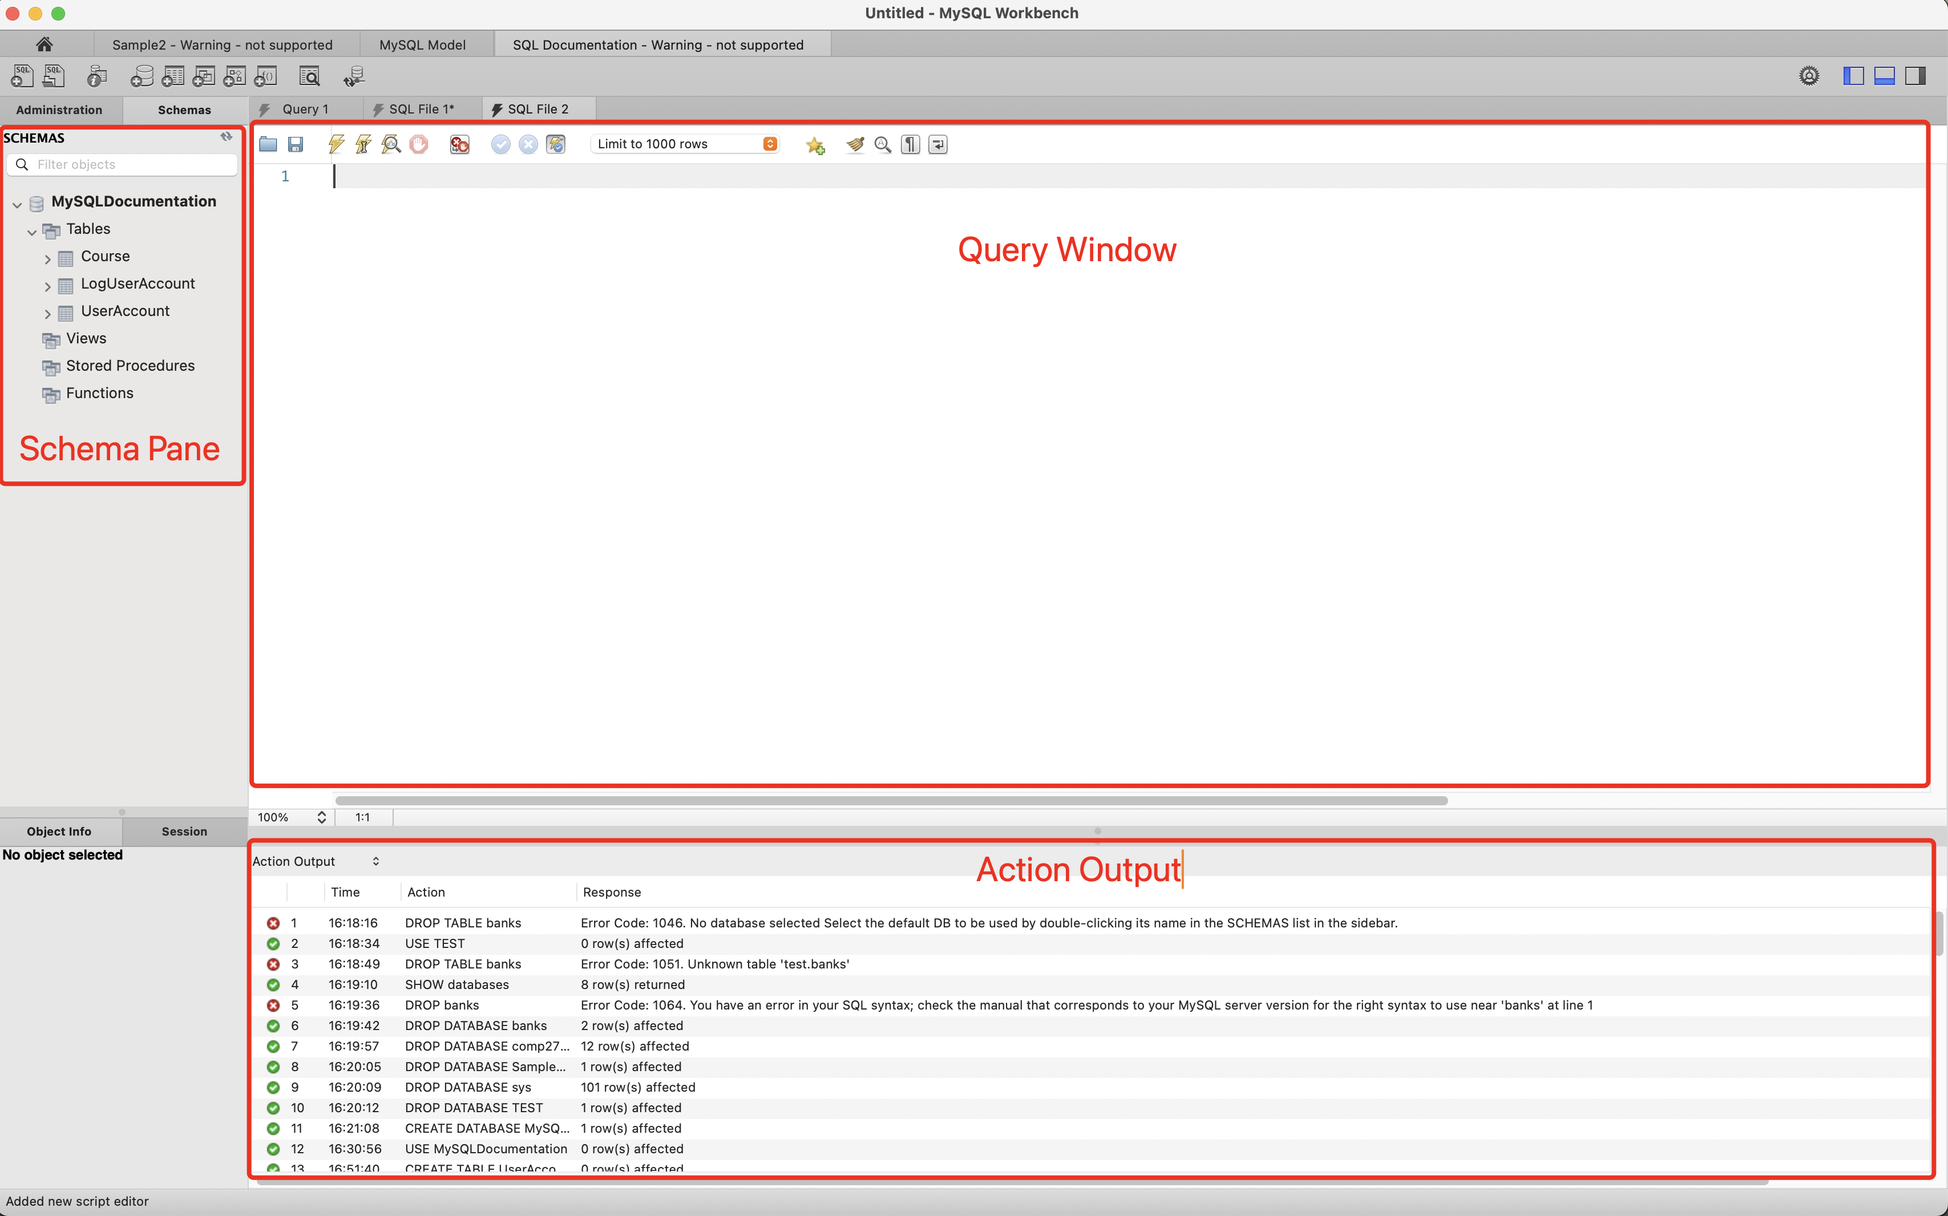Image resolution: width=1948 pixels, height=1216 pixels.
Task: Open the Action Output type selector
Action: tap(314, 861)
